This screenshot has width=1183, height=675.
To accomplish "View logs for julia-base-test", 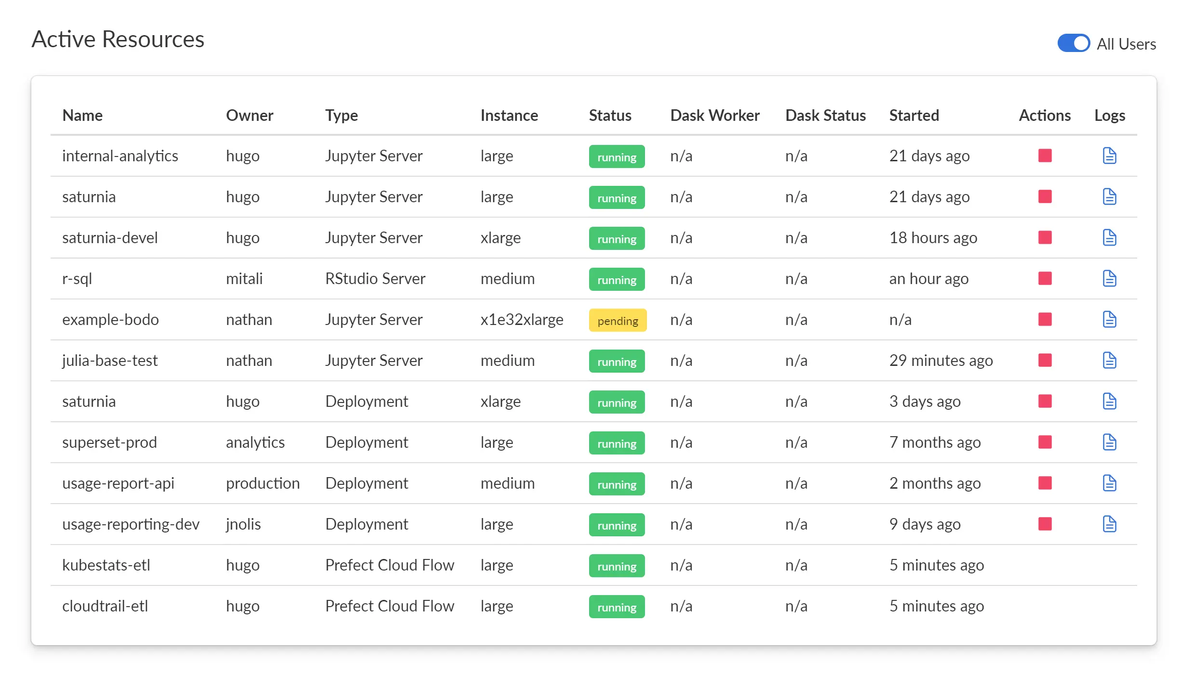I will (x=1109, y=360).
